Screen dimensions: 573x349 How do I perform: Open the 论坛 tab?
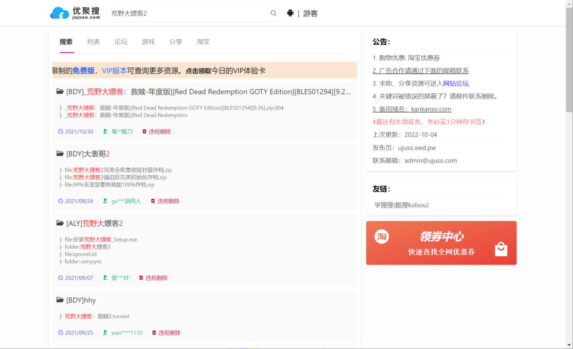(x=121, y=42)
